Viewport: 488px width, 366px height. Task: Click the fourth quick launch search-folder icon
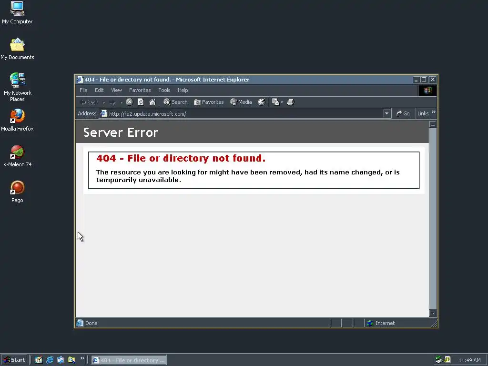(71, 360)
